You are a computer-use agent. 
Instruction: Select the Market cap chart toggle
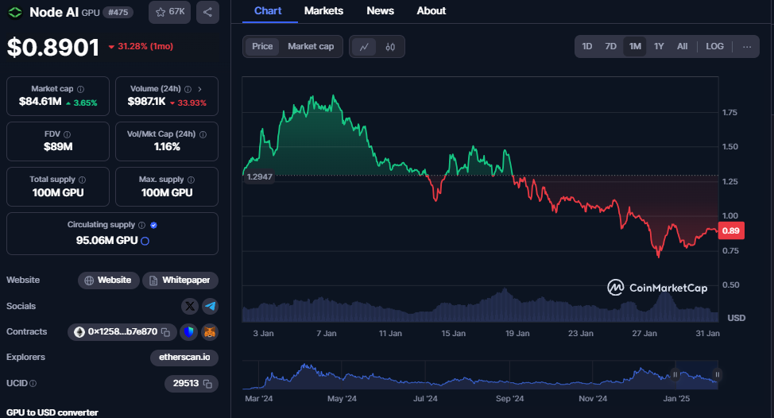pos(311,46)
